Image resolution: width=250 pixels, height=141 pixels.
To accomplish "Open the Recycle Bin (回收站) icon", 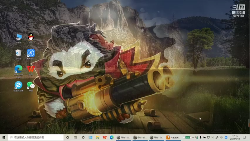I will click(x=18, y=55).
